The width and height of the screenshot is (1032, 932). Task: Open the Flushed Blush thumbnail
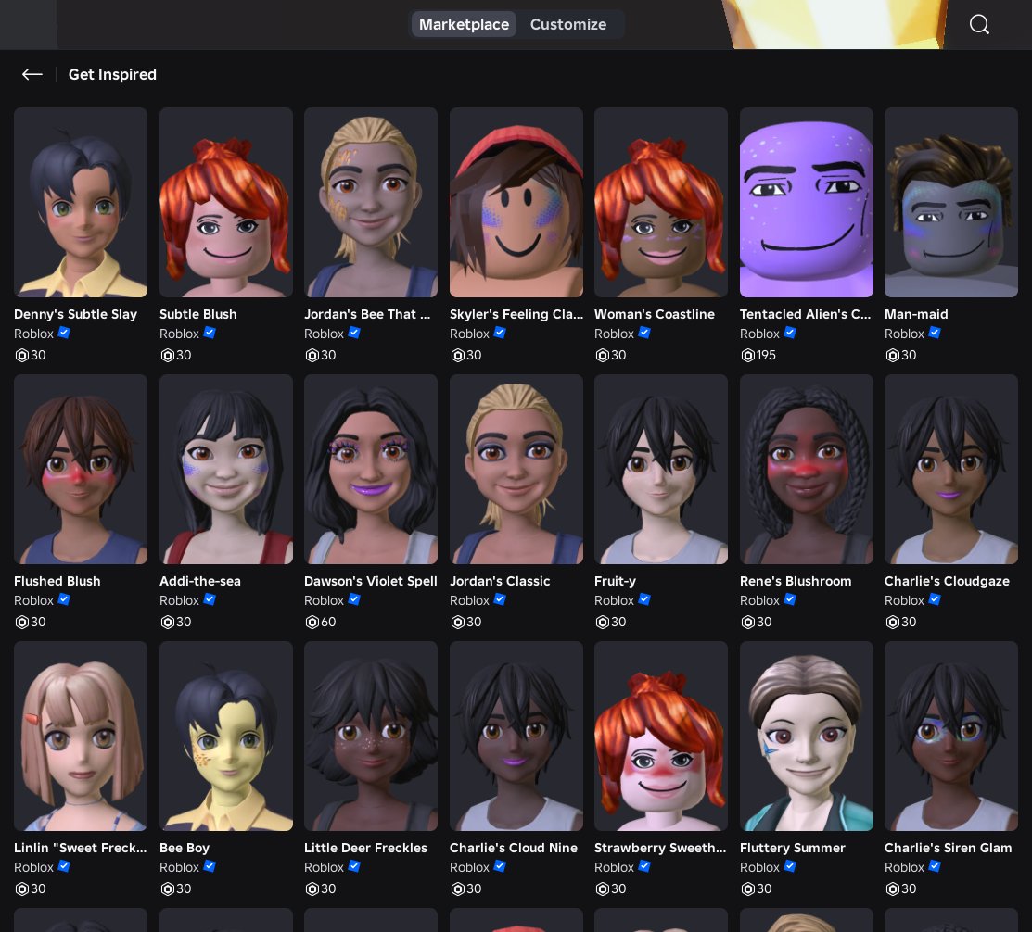(81, 469)
